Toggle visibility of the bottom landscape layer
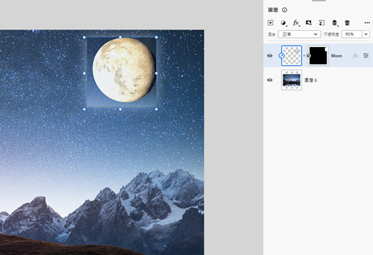373x255 pixels. pyautogui.click(x=270, y=80)
